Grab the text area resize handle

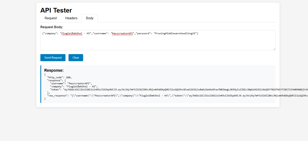point(274,48)
